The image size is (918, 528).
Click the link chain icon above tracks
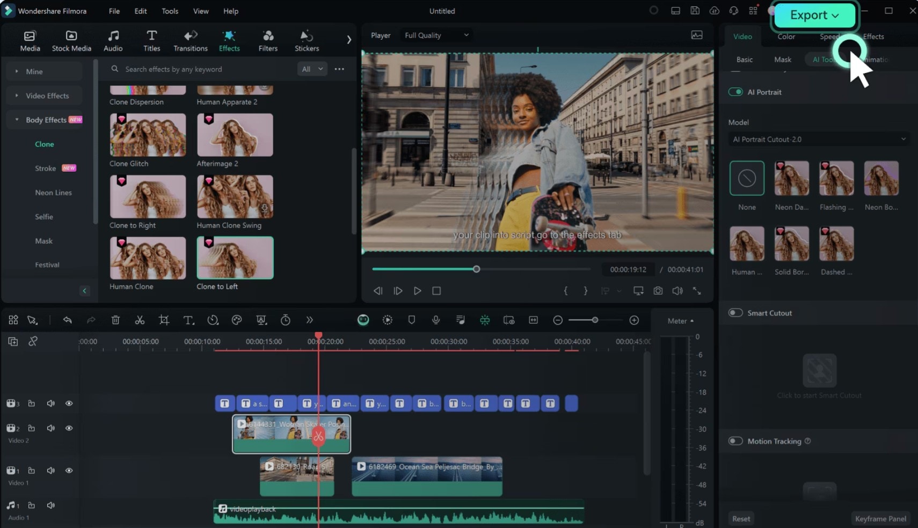click(33, 341)
